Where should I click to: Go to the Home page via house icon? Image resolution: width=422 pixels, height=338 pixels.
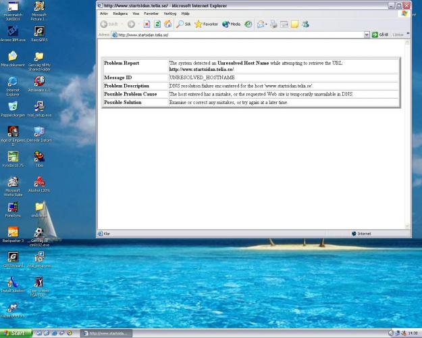coord(167,24)
